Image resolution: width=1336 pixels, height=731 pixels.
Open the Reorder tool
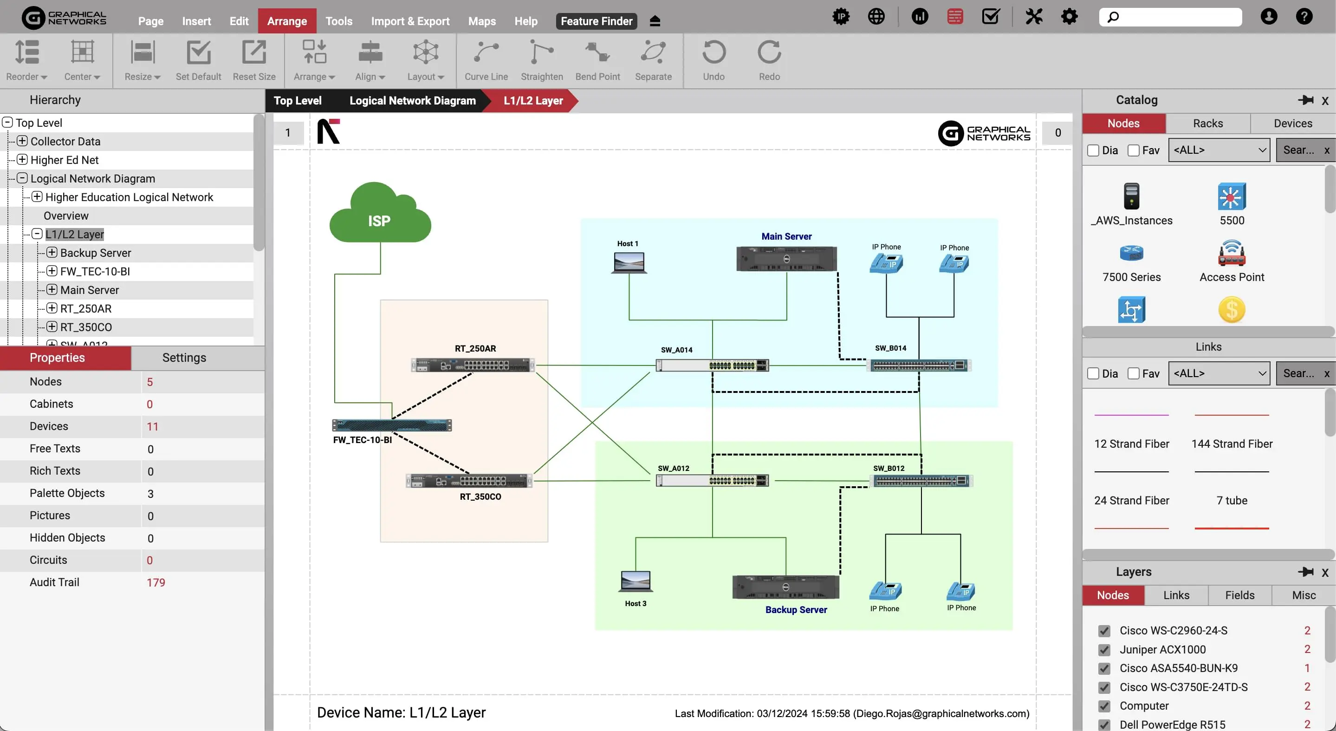(27, 61)
